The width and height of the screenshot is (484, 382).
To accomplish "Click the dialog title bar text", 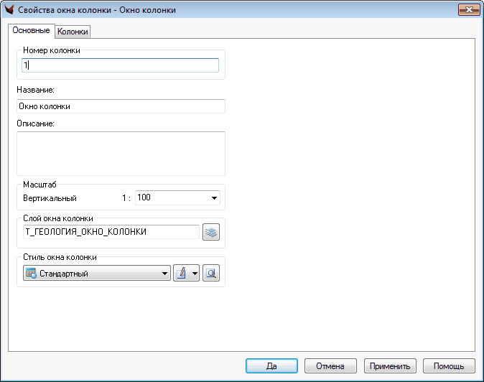I will 97,11.
